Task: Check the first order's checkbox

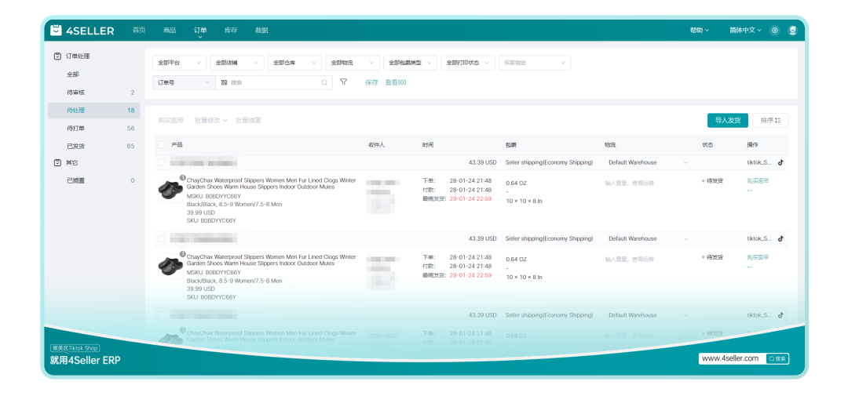Action: click(161, 162)
